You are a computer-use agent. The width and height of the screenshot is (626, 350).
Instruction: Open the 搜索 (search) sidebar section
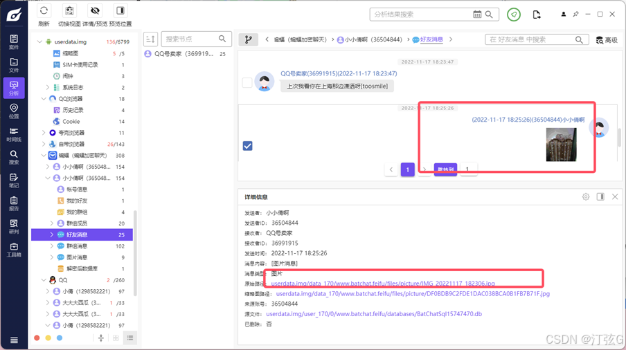click(14, 157)
